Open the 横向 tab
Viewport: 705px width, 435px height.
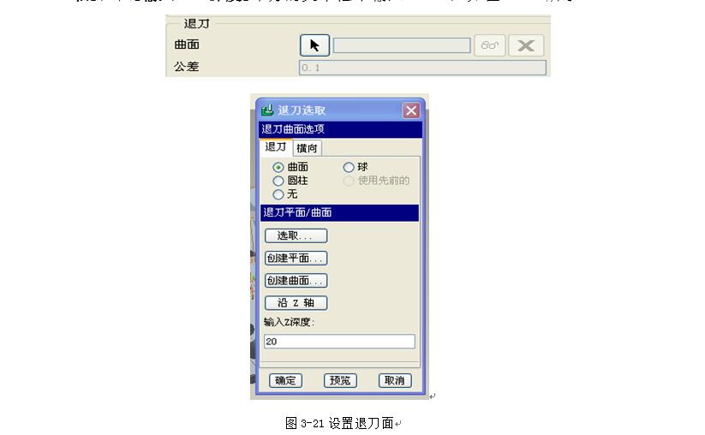click(x=307, y=148)
